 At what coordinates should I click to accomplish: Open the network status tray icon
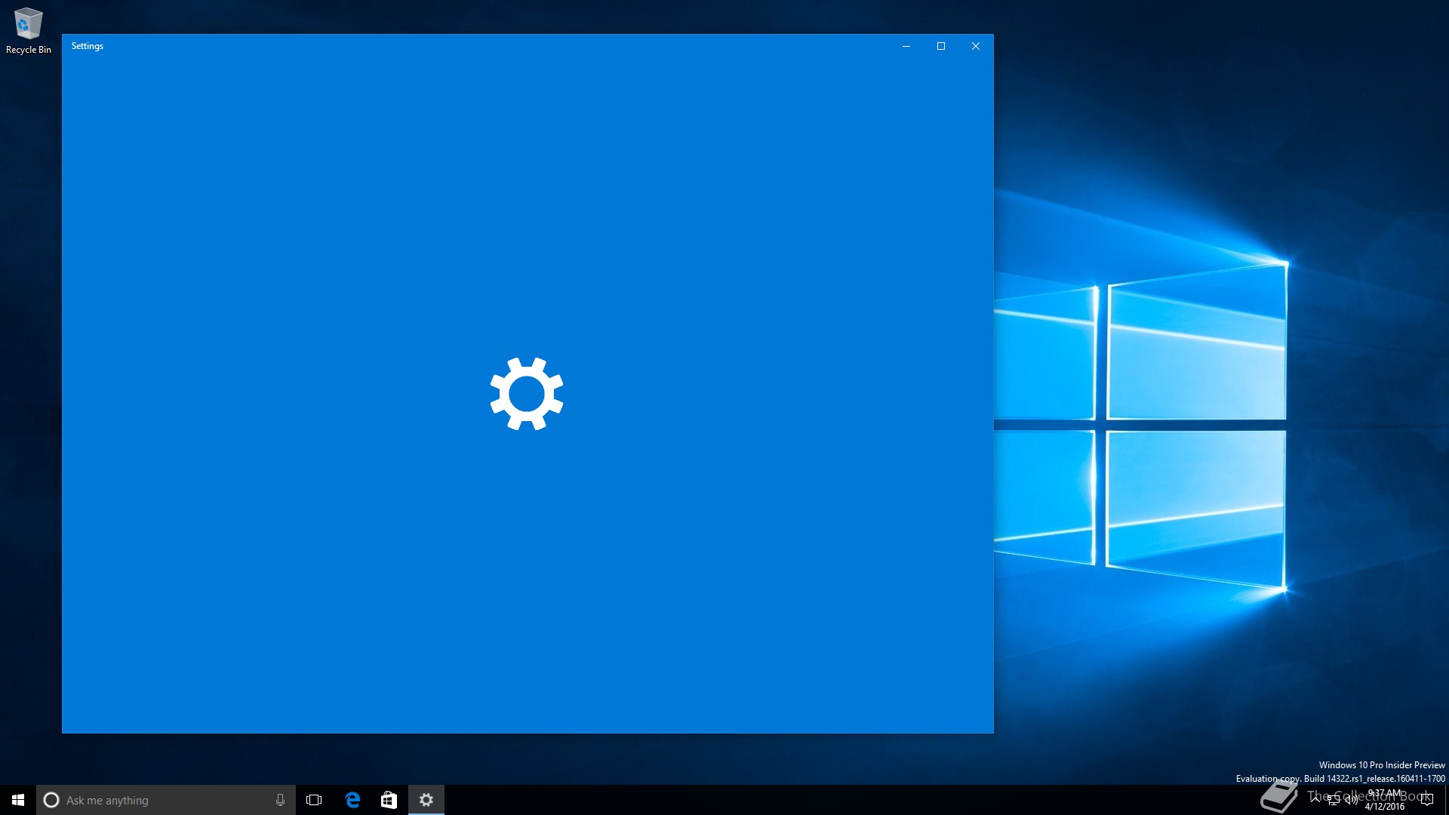pyautogui.click(x=1334, y=800)
